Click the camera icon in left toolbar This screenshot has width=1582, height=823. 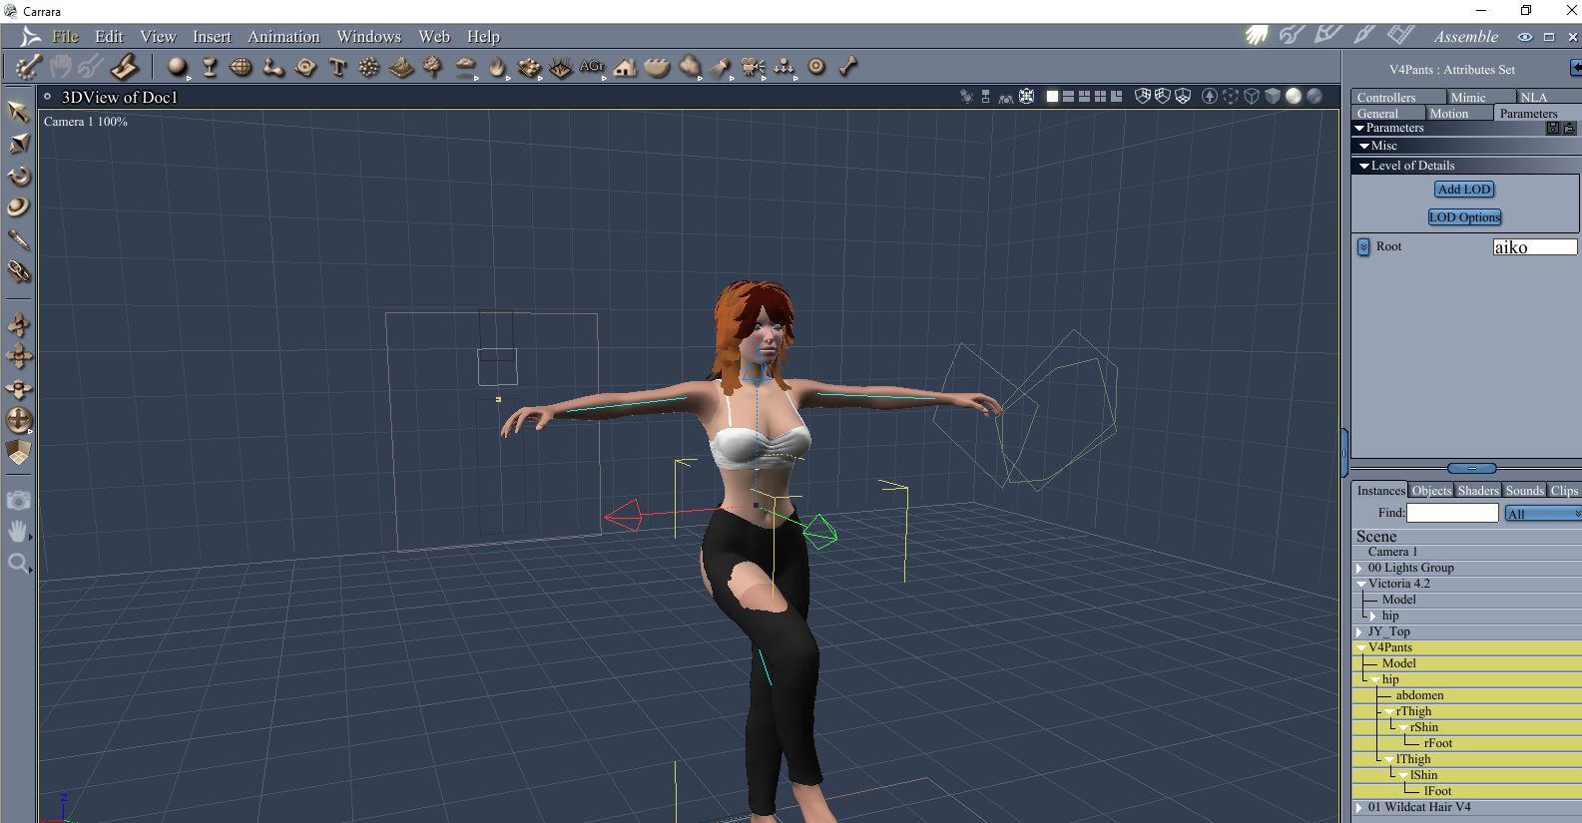(x=18, y=500)
